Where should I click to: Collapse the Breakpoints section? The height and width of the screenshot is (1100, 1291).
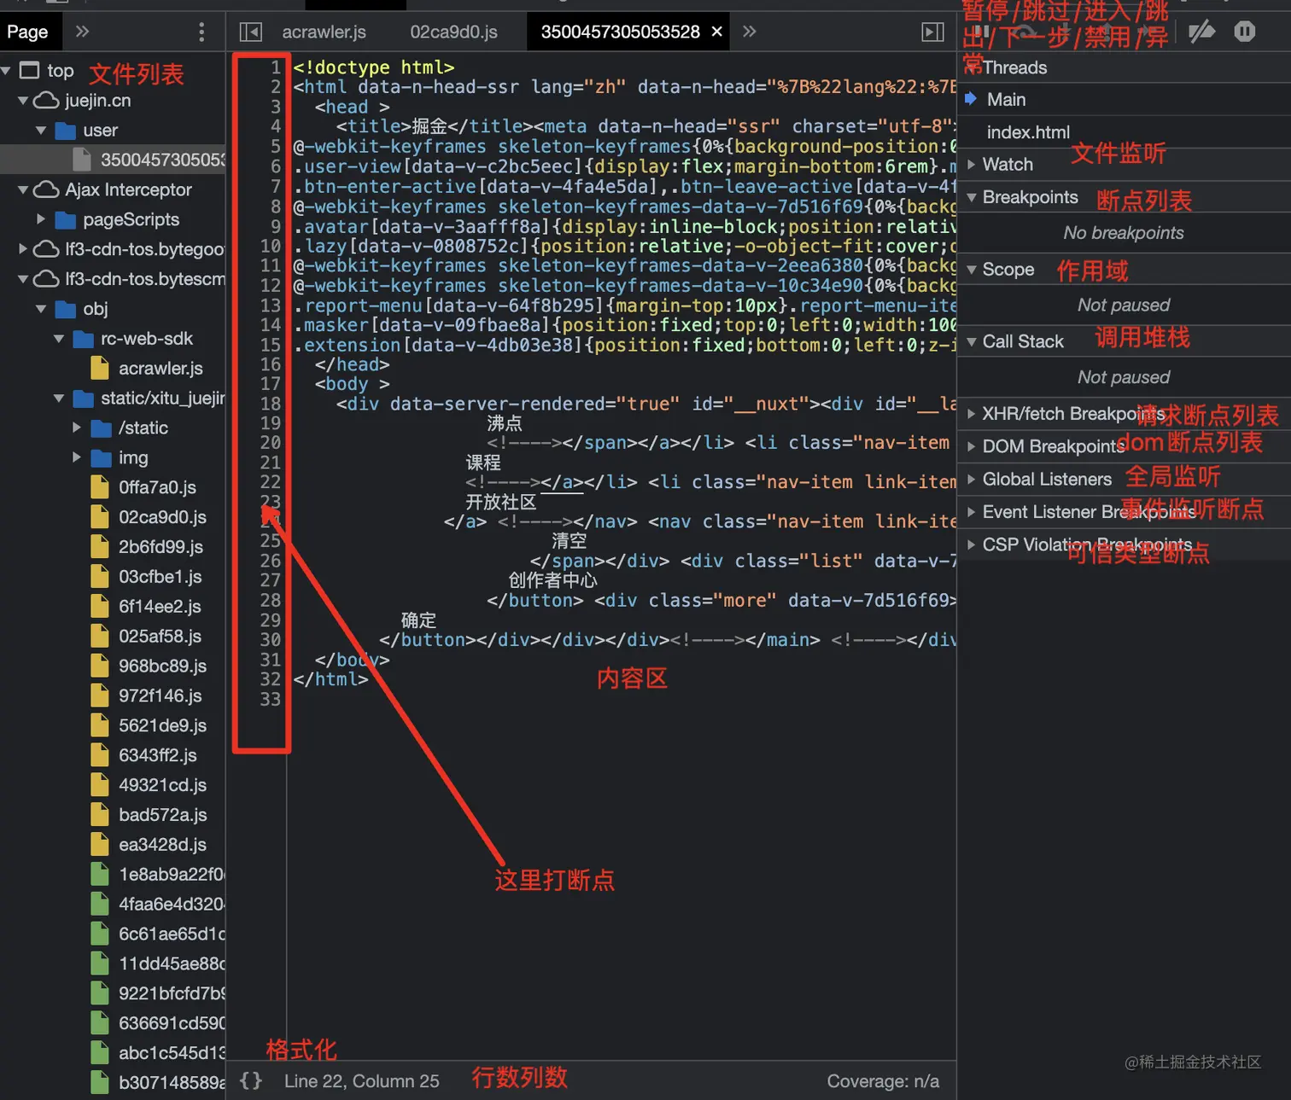[x=971, y=197]
